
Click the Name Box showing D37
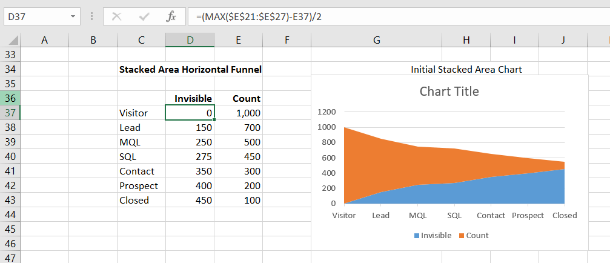pos(35,17)
